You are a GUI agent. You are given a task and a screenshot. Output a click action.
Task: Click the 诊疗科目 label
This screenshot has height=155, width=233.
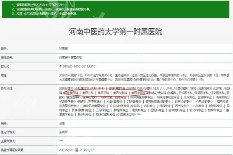[x=7, y=89]
